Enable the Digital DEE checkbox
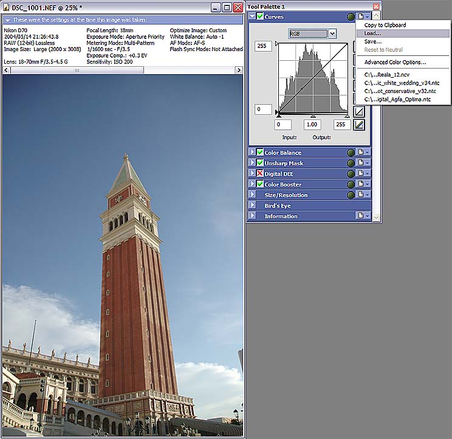 pos(260,174)
